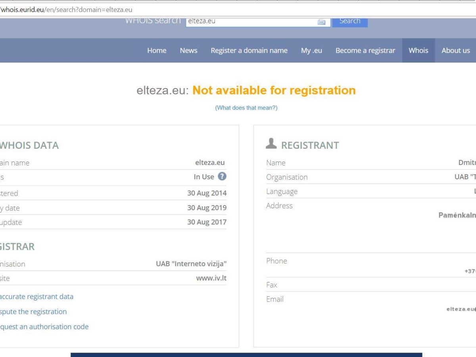This screenshot has width=476, height=357.
Task: Go to the Home menu item
Action: point(157,50)
